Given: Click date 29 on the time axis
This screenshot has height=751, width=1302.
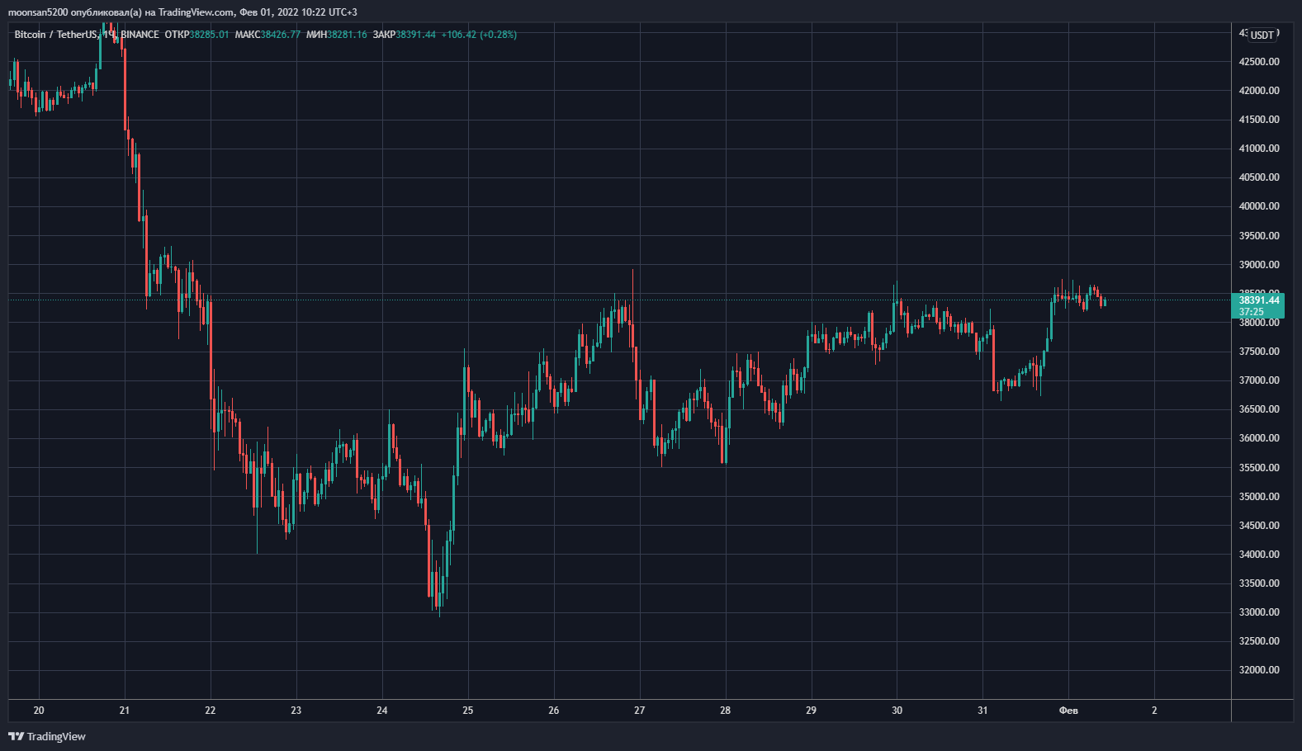Looking at the screenshot, I should (x=812, y=711).
